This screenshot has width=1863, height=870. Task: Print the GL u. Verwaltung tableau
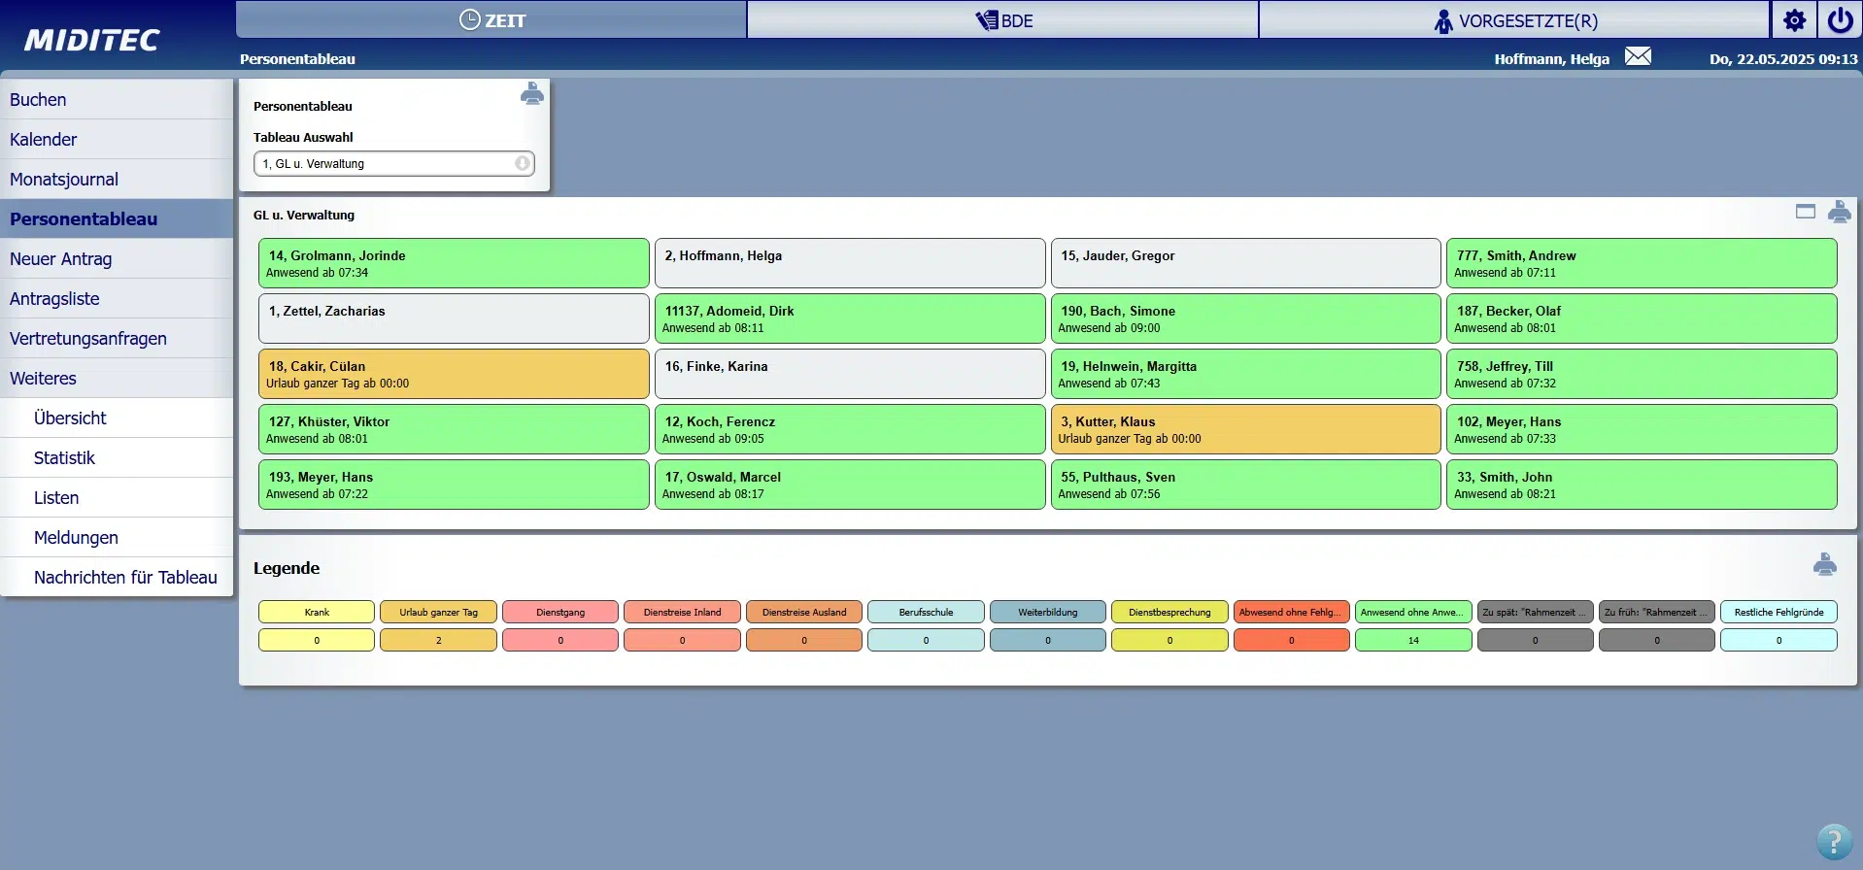click(1839, 212)
